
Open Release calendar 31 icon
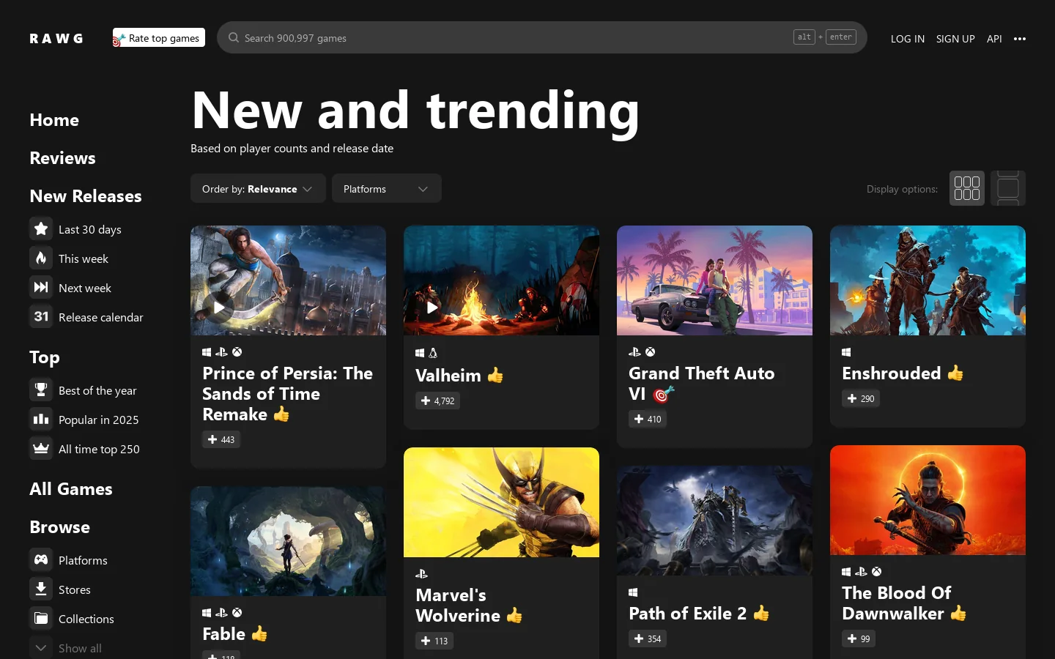click(x=41, y=316)
